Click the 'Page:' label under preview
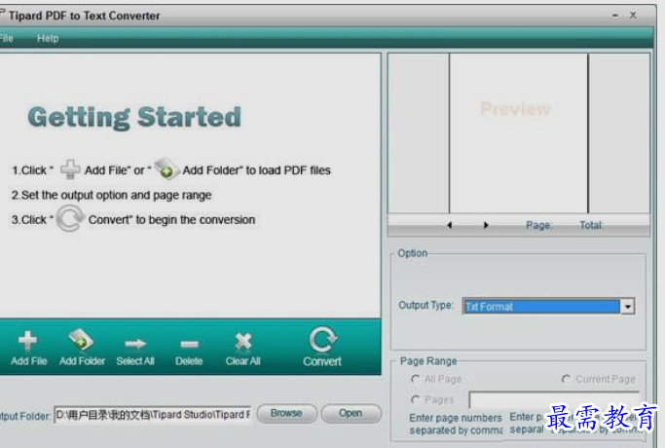Image resolution: width=665 pixels, height=448 pixels. click(x=538, y=225)
